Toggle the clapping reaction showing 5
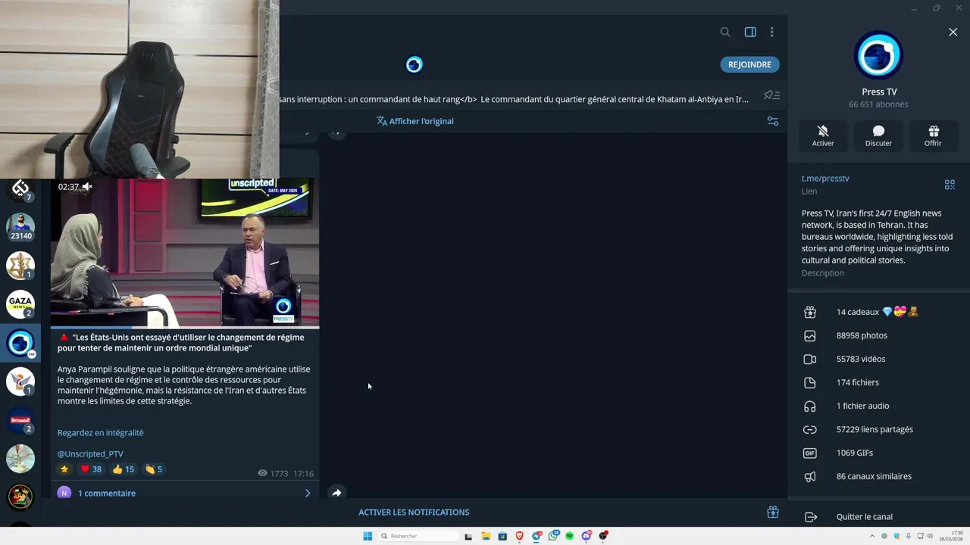The image size is (970, 545). tap(154, 469)
